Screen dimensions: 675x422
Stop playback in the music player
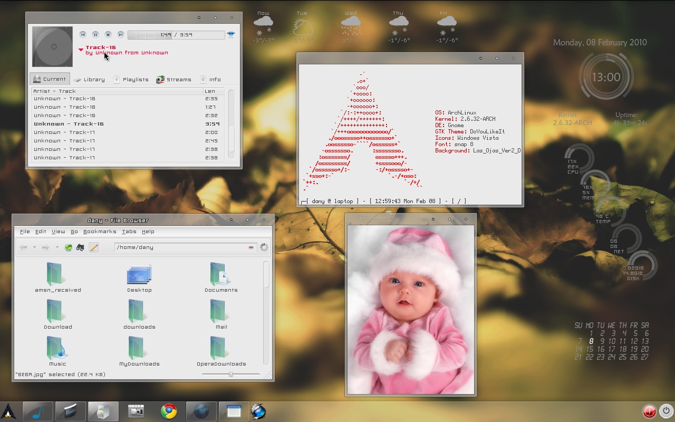point(108,35)
